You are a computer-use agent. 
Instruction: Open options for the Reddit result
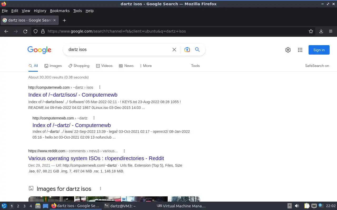point(124,151)
